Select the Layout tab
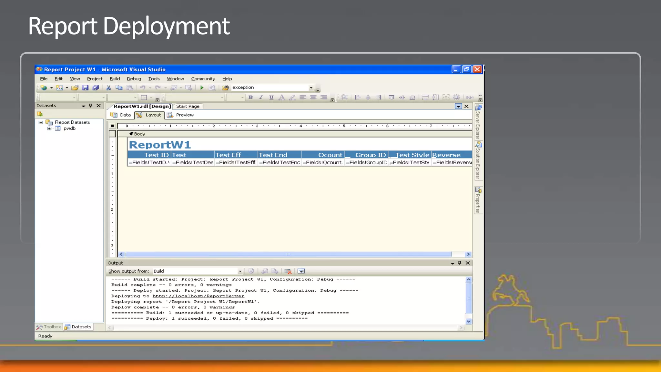The width and height of the screenshot is (661, 372). (x=149, y=115)
